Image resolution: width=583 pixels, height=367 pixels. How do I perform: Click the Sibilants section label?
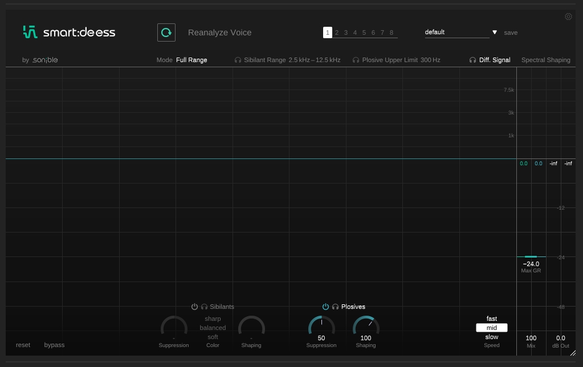pyautogui.click(x=222, y=307)
